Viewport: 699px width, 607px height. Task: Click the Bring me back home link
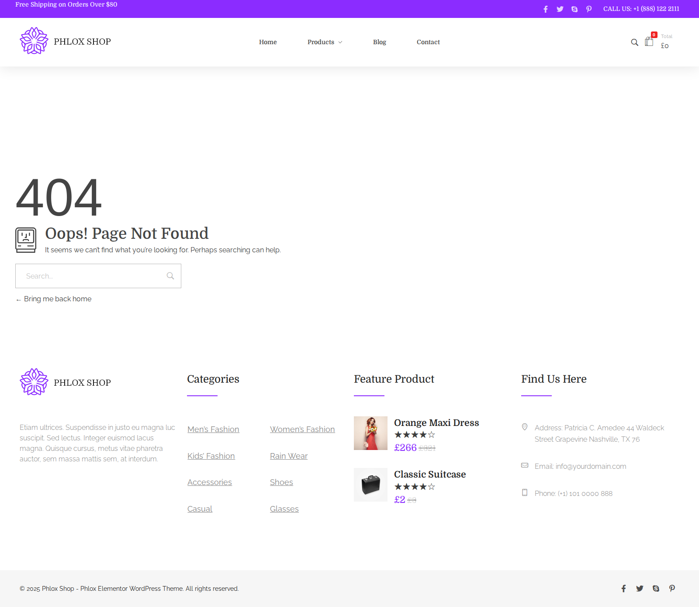(x=57, y=299)
